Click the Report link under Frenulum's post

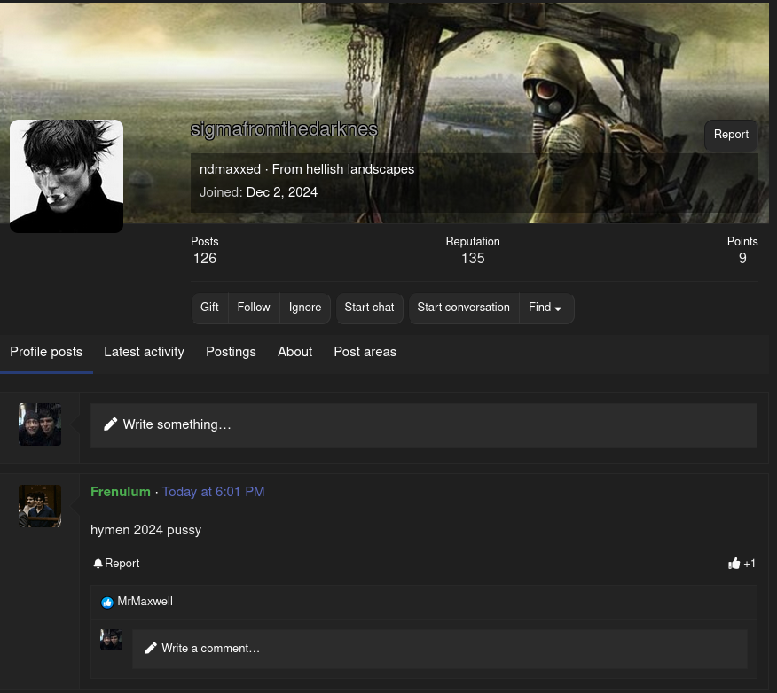tap(122, 564)
